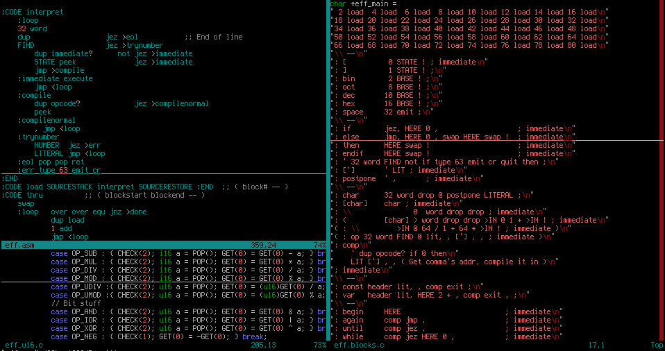Screen dimensions: 665x351
Task: Click the ': again comp jmp ,' line
Action: pos(446,320)
